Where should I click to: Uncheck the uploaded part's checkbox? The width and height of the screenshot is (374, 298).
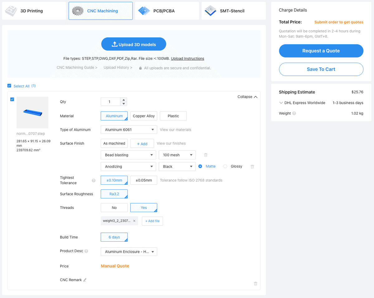pyautogui.click(x=12, y=99)
